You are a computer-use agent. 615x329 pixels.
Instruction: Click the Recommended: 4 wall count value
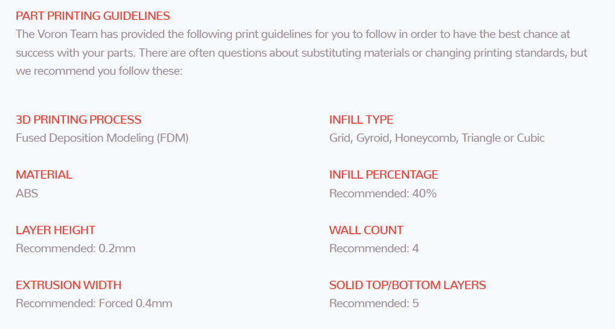click(374, 248)
